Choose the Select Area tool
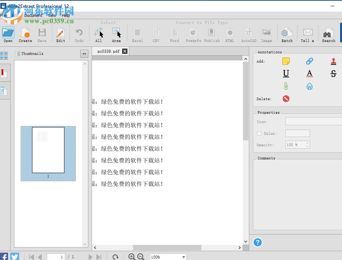342x260 pixels. (116, 34)
